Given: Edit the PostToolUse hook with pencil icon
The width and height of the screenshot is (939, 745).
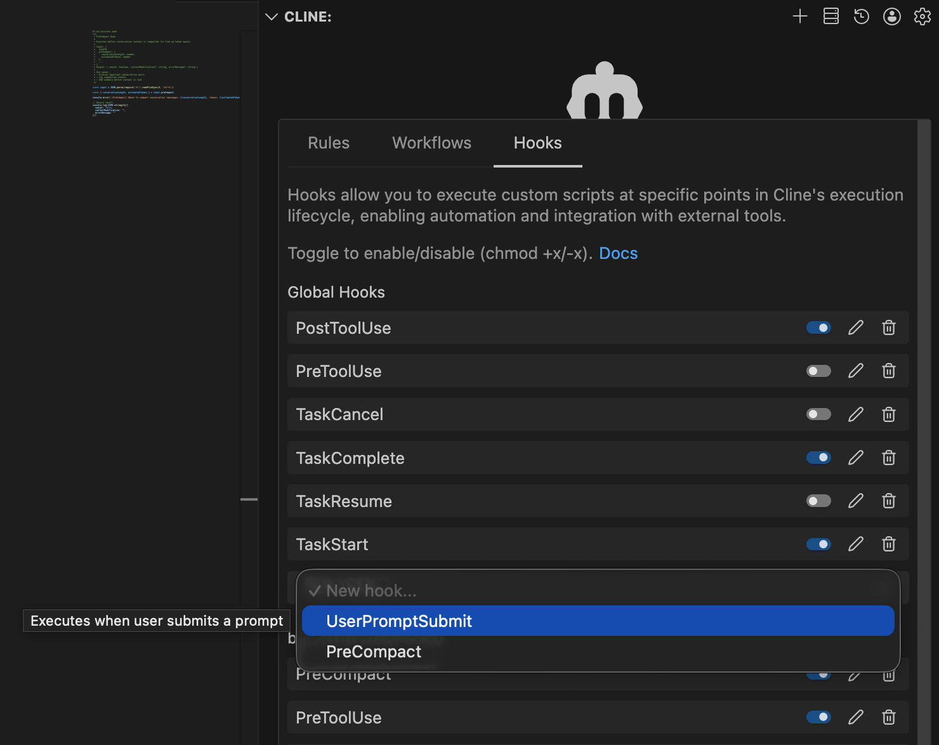Looking at the screenshot, I should pyautogui.click(x=855, y=327).
